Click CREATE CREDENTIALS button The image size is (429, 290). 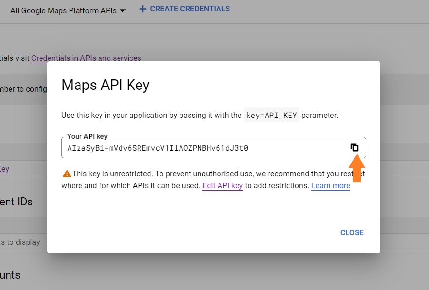184,9
